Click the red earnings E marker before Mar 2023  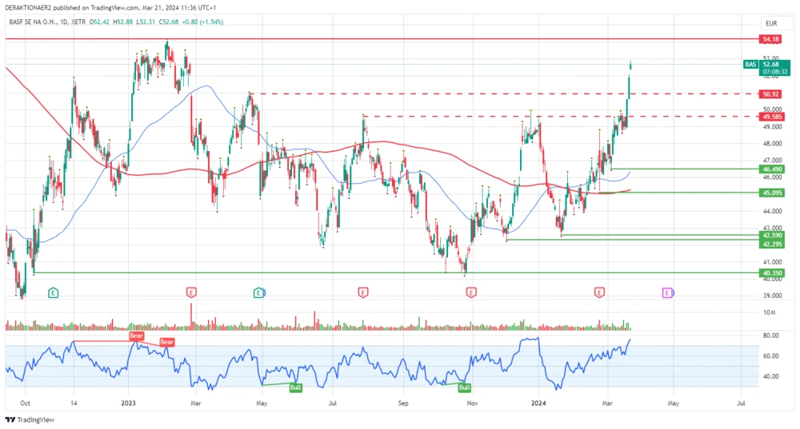pyautogui.click(x=191, y=292)
